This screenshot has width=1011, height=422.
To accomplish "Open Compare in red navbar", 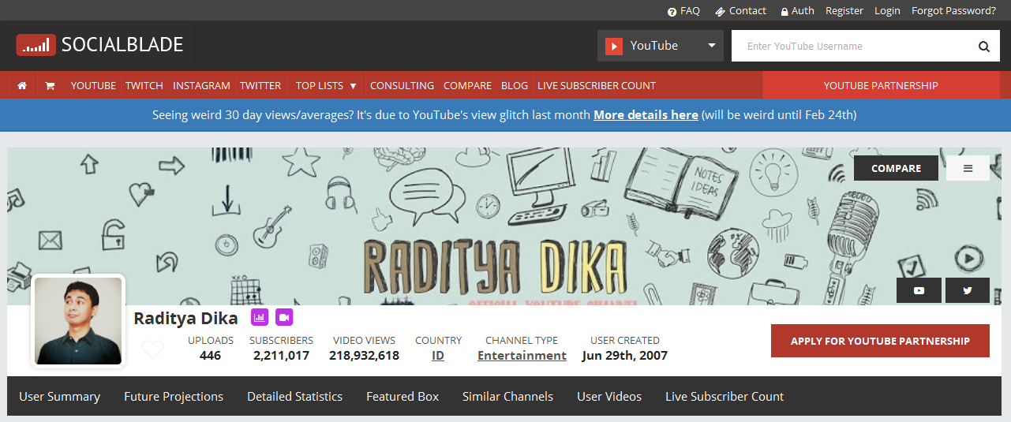I will point(467,85).
